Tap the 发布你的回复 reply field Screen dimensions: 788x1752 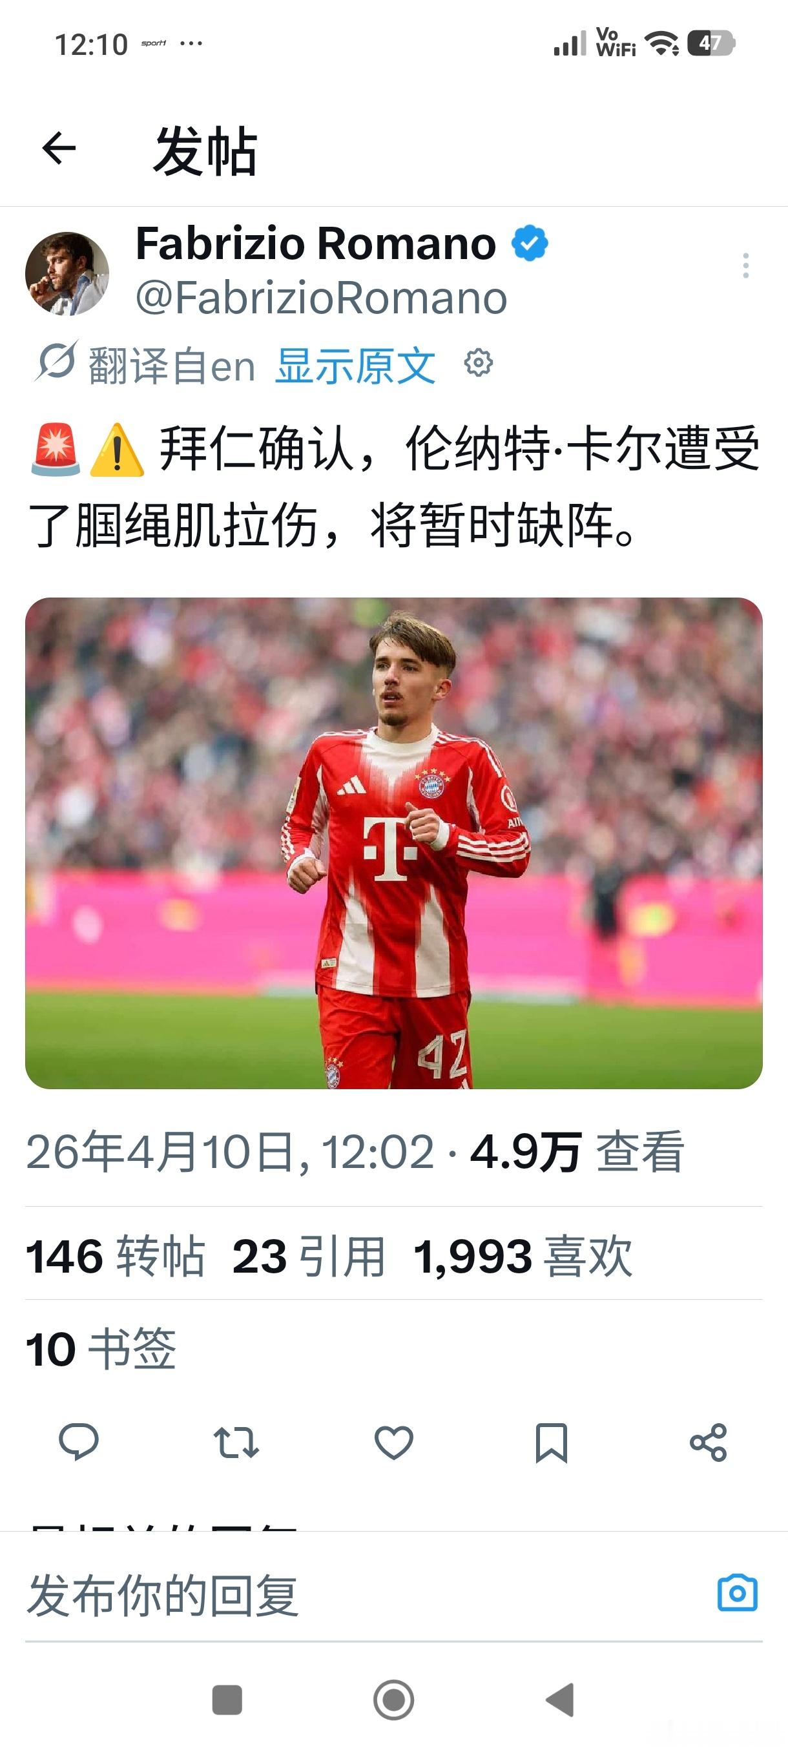point(367,1595)
